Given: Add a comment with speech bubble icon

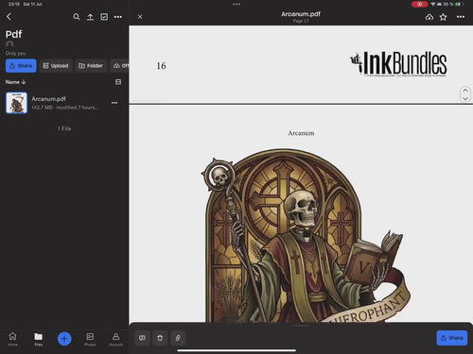Looking at the screenshot, I should [142, 338].
